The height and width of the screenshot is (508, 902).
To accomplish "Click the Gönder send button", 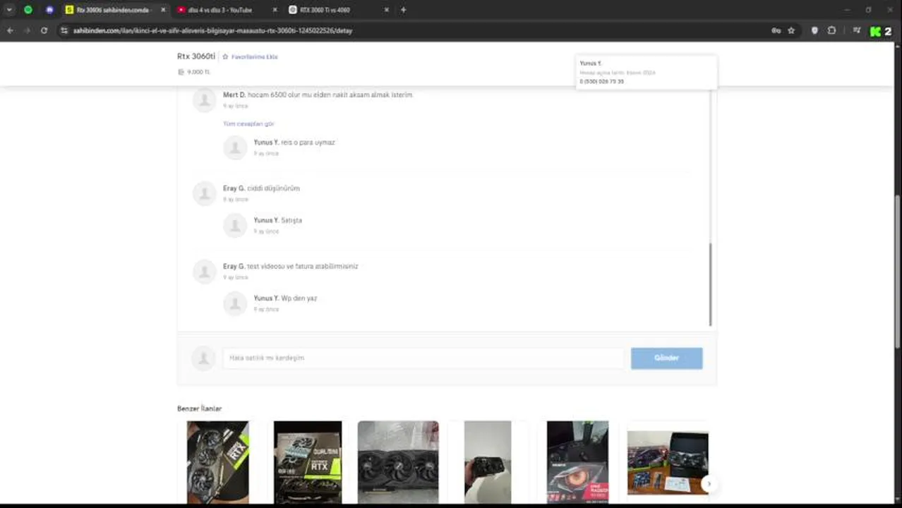I will (x=666, y=358).
